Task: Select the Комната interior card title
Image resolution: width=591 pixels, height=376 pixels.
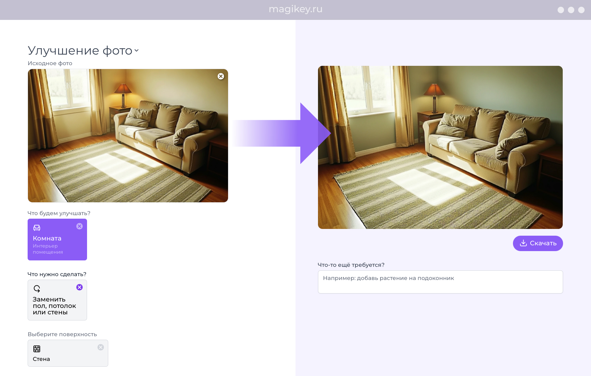Action: click(x=47, y=238)
